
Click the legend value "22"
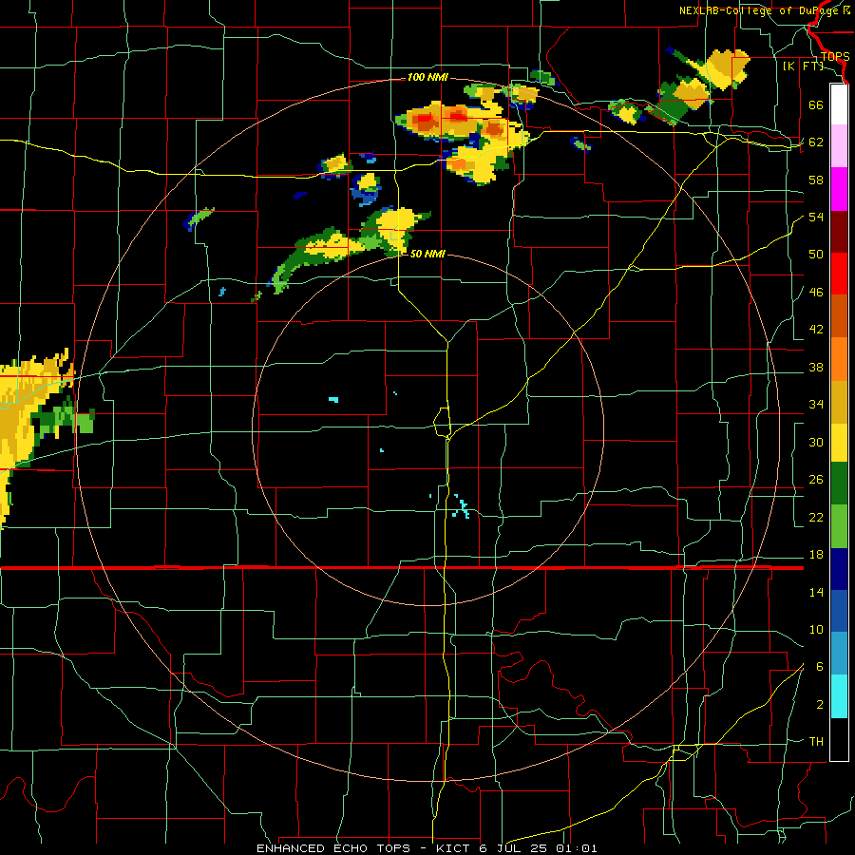816,517
